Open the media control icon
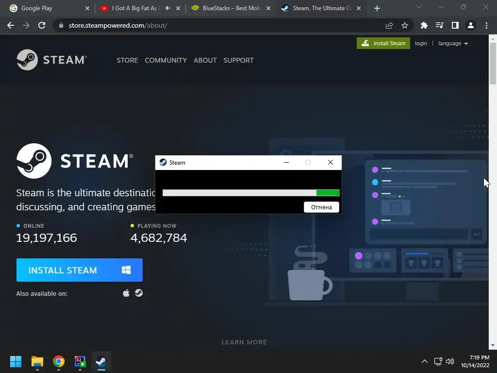The width and height of the screenshot is (497, 373). tap(440, 25)
